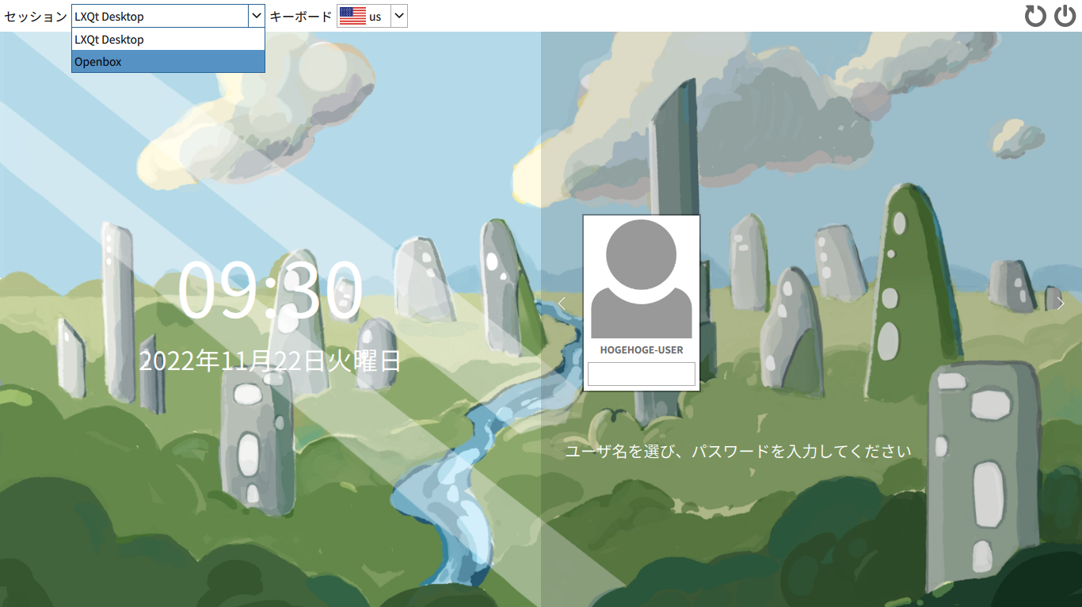The width and height of the screenshot is (1082, 607).
Task: Click the US flag keyboard layout
Action: pos(352,16)
